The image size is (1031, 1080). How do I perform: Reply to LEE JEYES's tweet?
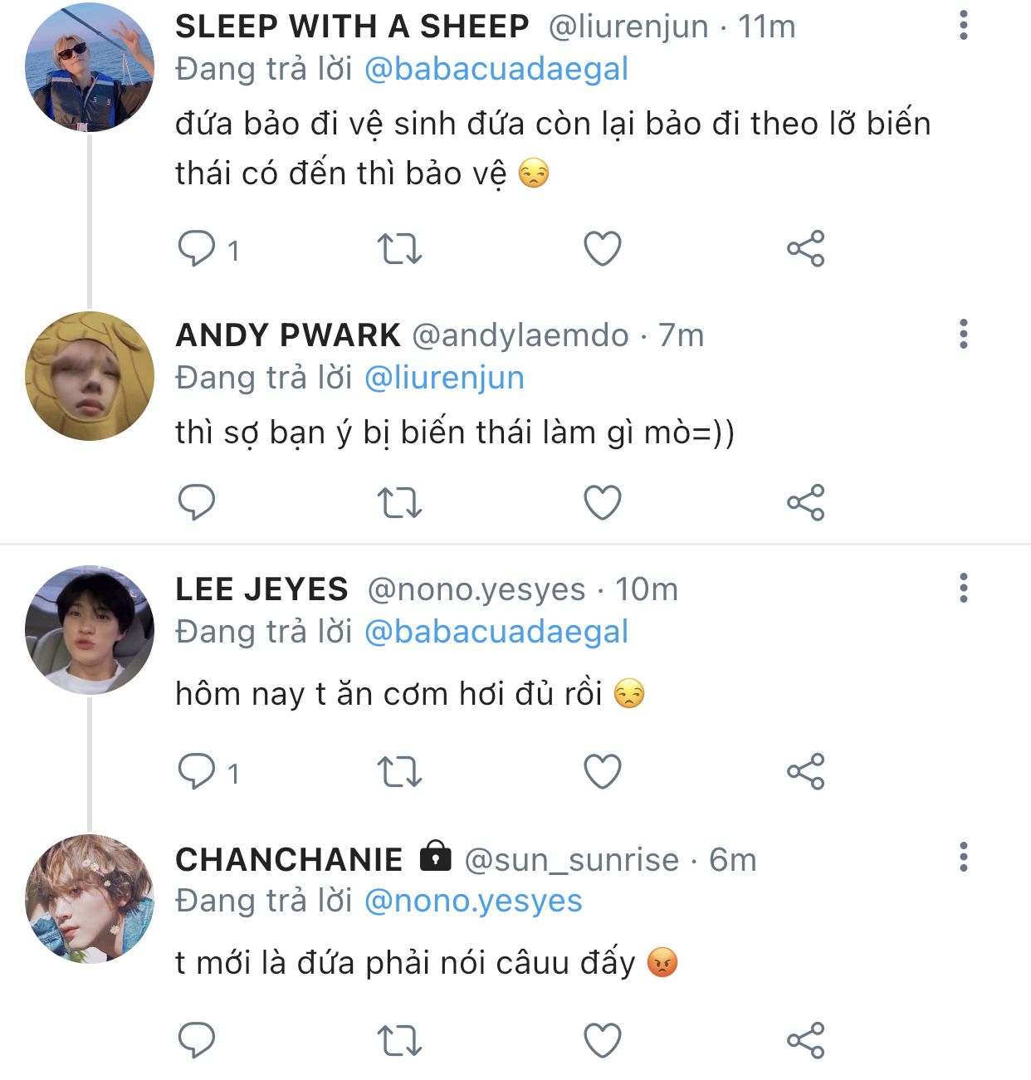point(197,772)
